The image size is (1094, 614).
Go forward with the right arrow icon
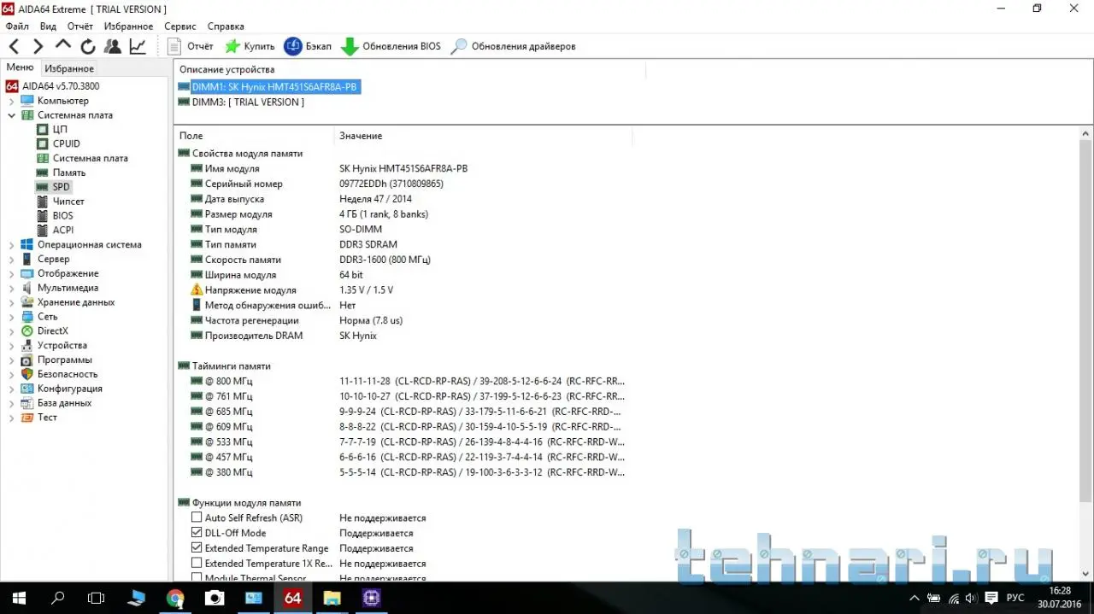(38, 46)
